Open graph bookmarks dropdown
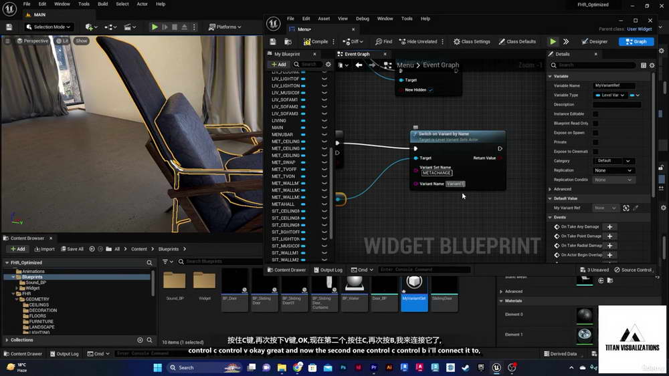Image resolution: width=669 pixels, height=376 pixels. [x=343, y=65]
